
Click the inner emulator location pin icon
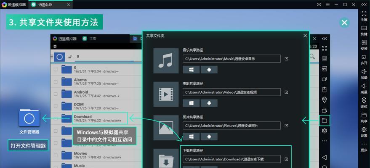(x=325, y=100)
